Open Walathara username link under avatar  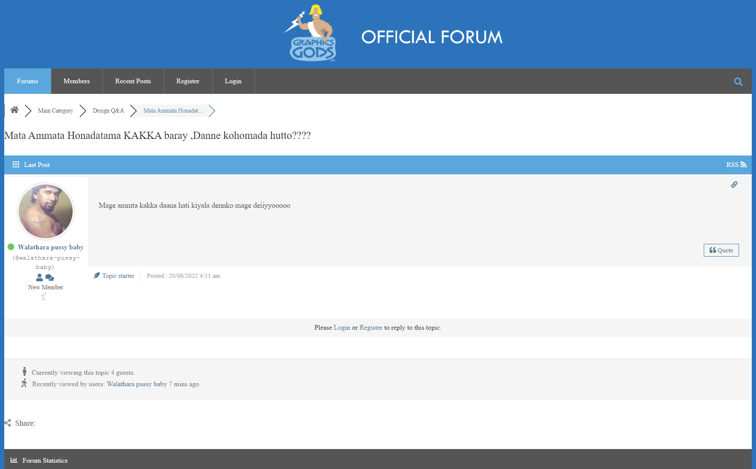point(51,247)
